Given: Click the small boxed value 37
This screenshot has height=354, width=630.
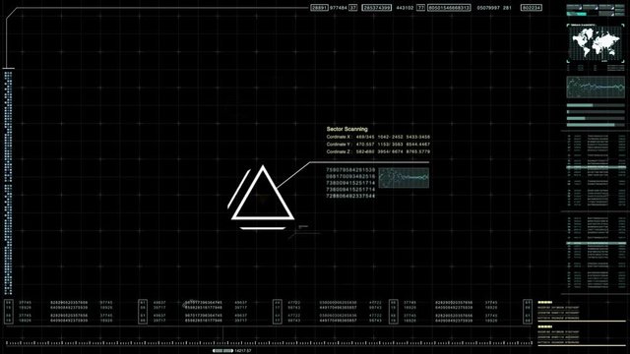Looking at the screenshot, I should (x=352, y=8).
